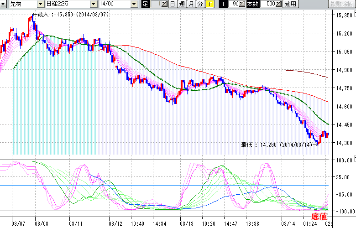Click the red 底値 bottom marker
Screen dimensions: 356x228
(x=319, y=216)
